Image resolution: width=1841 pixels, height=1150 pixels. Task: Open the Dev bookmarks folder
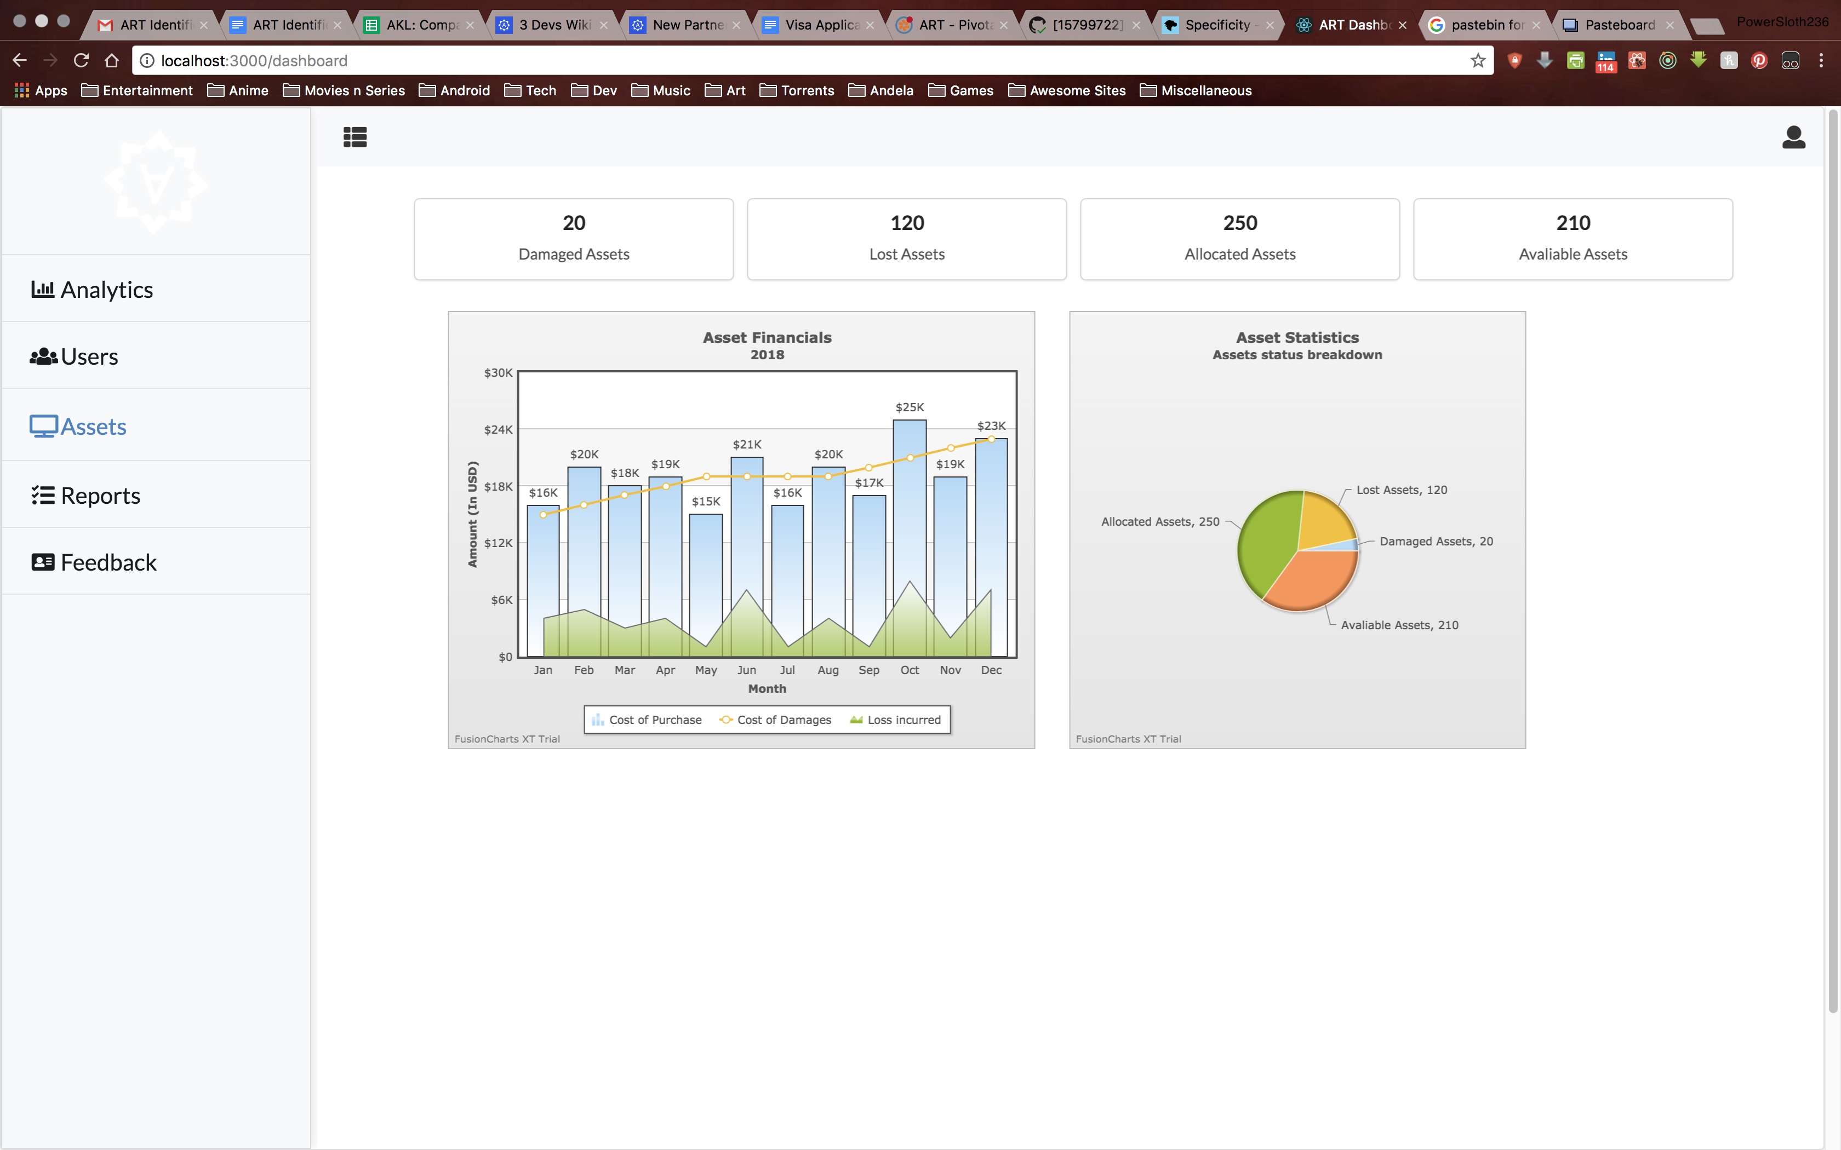click(x=594, y=90)
